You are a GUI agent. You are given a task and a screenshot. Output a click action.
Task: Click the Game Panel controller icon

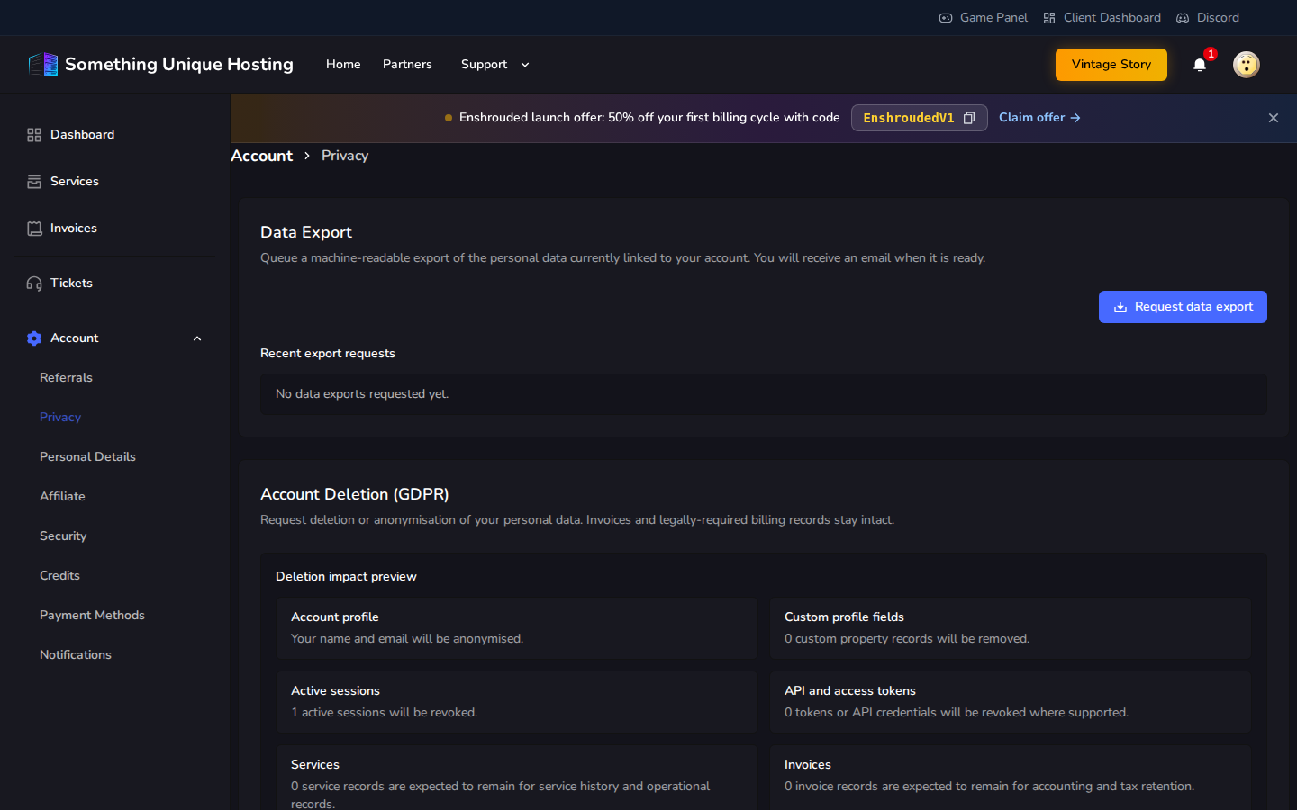click(946, 18)
